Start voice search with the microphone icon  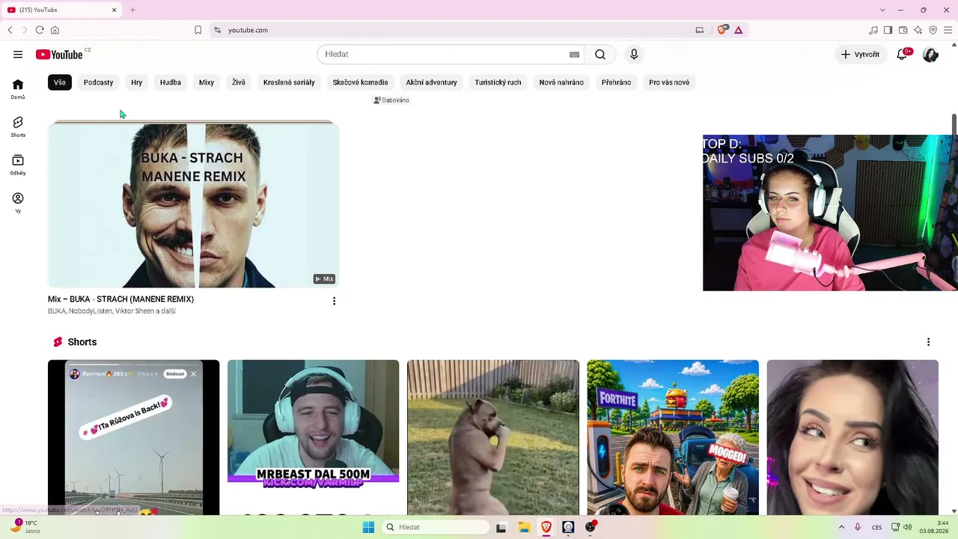634,55
